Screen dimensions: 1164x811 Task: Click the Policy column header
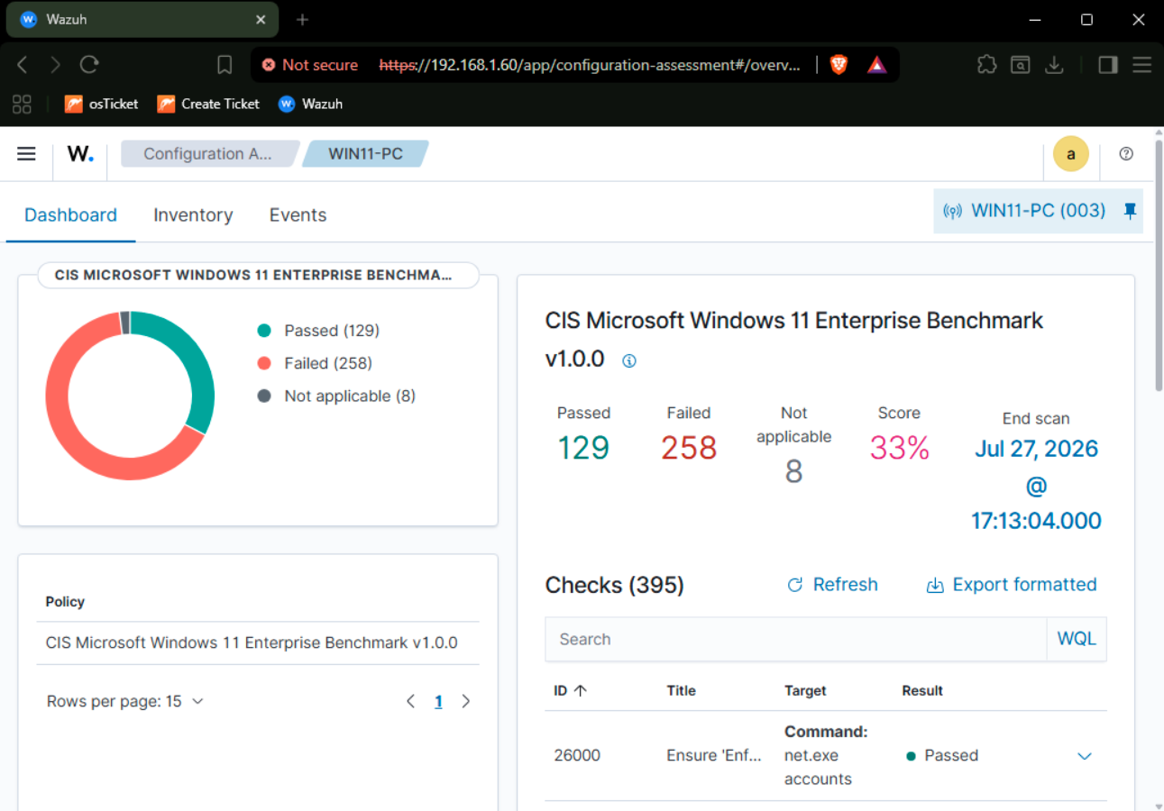pyautogui.click(x=65, y=602)
